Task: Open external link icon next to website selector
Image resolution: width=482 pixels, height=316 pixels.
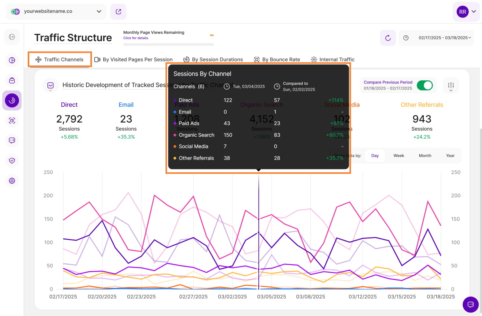Action: click(x=118, y=12)
